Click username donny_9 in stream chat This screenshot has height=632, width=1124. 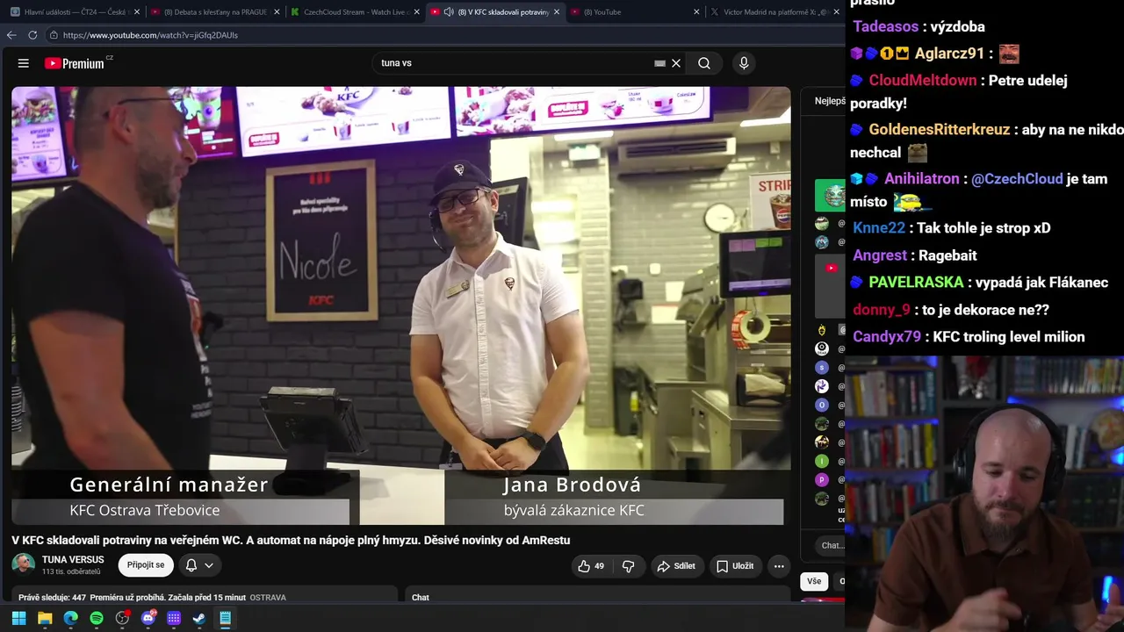(x=882, y=309)
